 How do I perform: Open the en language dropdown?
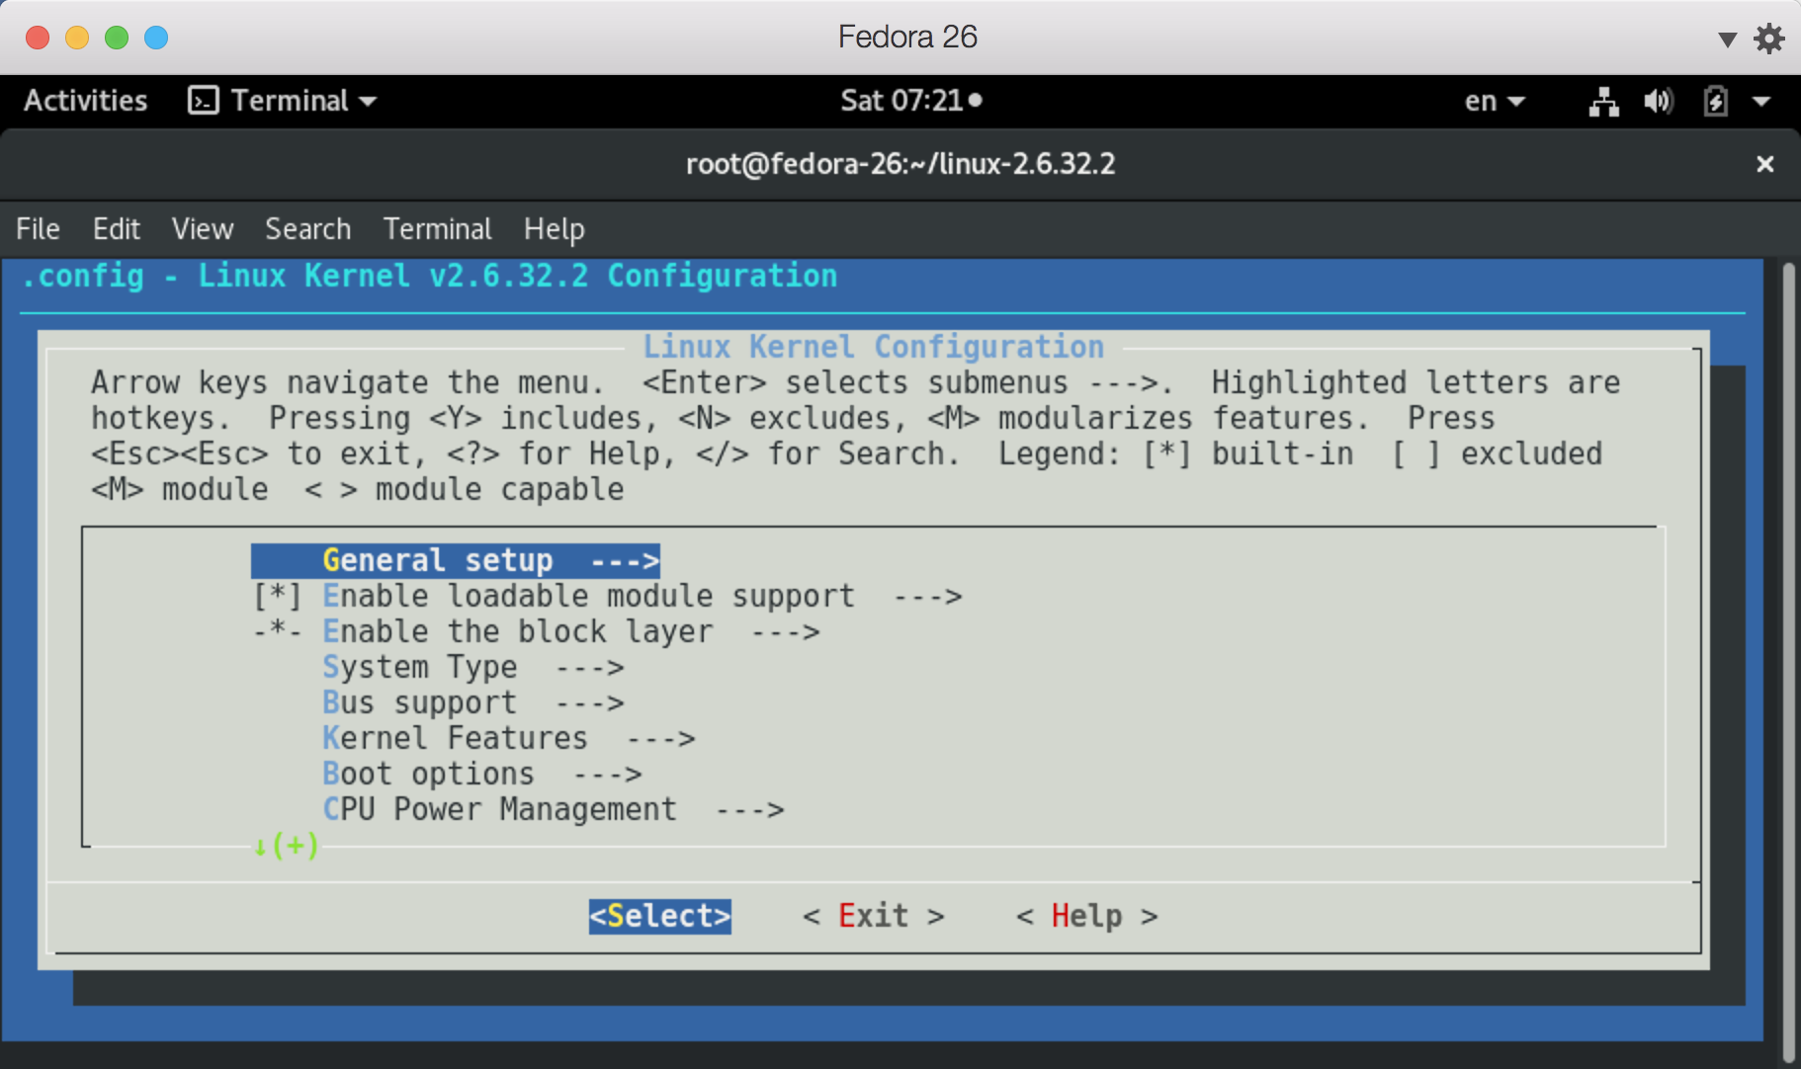[x=1494, y=101]
